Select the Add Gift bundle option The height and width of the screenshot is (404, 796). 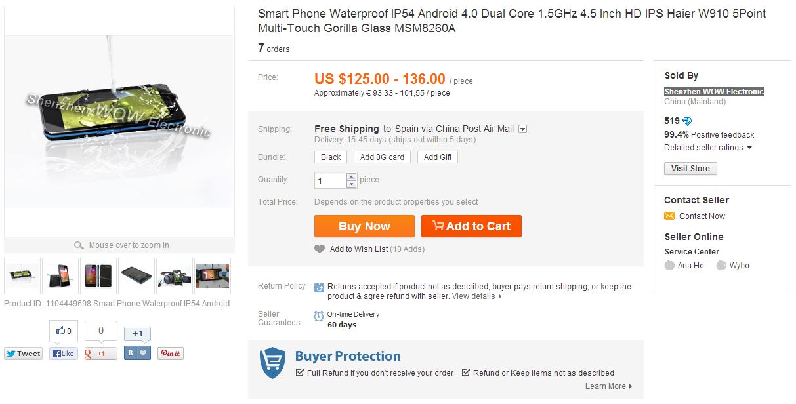pyautogui.click(x=437, y=157)
